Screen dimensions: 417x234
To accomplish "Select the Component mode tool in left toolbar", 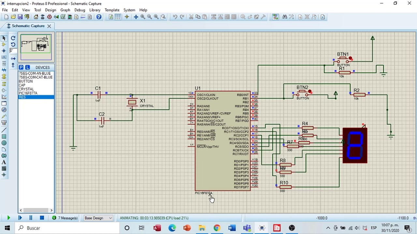I will [4, 44].
